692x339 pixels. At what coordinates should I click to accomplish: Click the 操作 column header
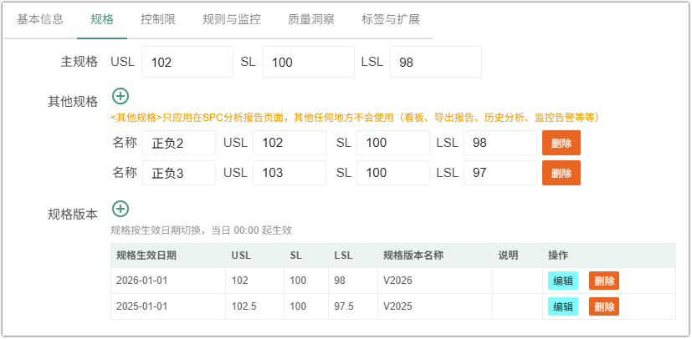coord(609,256)
